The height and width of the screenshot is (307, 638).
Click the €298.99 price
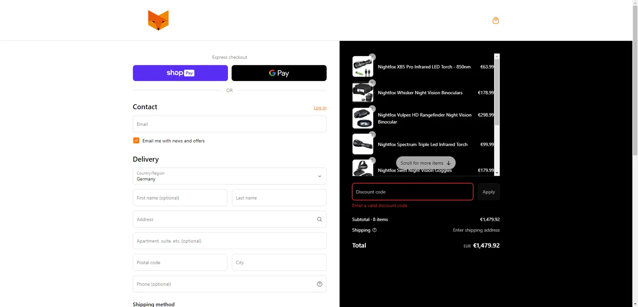tap(486, 115)
